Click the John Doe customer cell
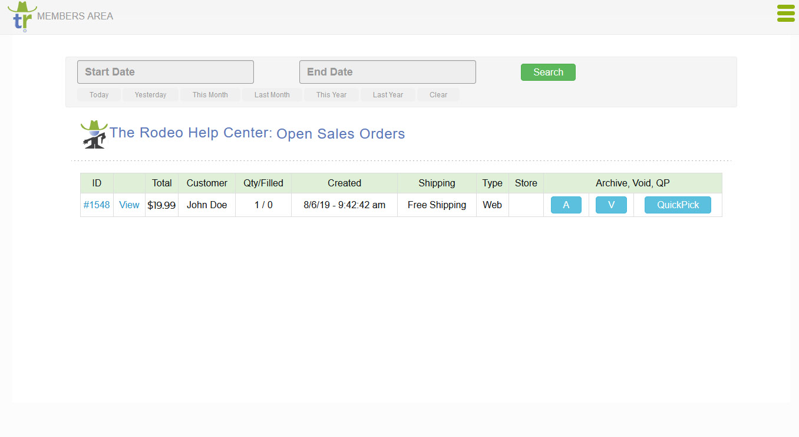The width and height of the screenshot is (799, 437). pos(207,205)
